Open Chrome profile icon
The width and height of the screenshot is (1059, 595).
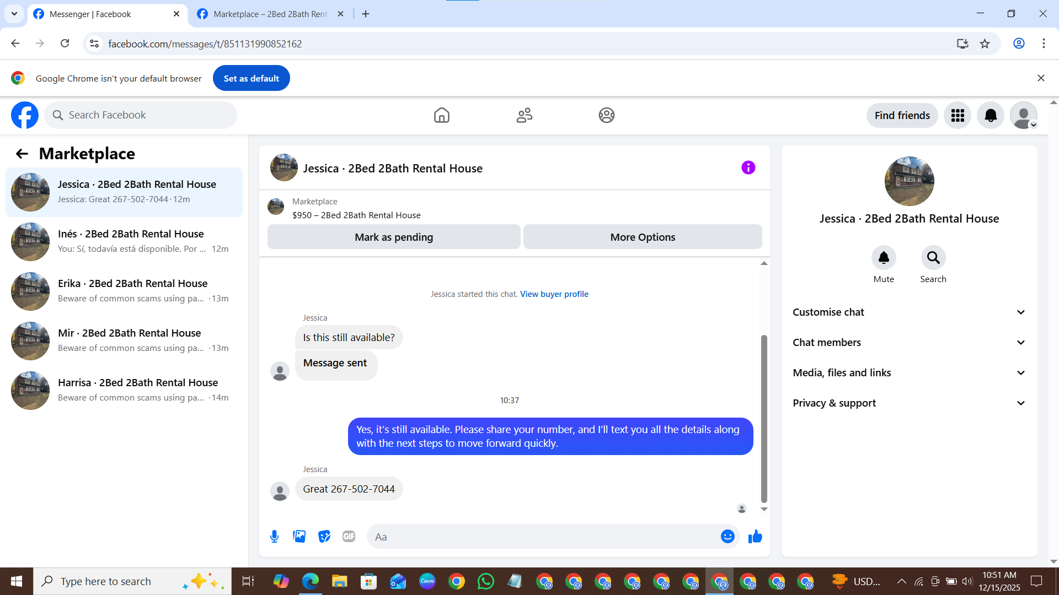point(1019,44)
